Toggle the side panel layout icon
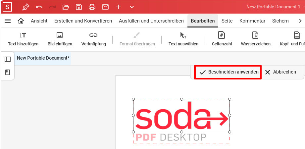The width and height of the screenshot is (305, 149). pyautogui.click(x=8, y=59)
